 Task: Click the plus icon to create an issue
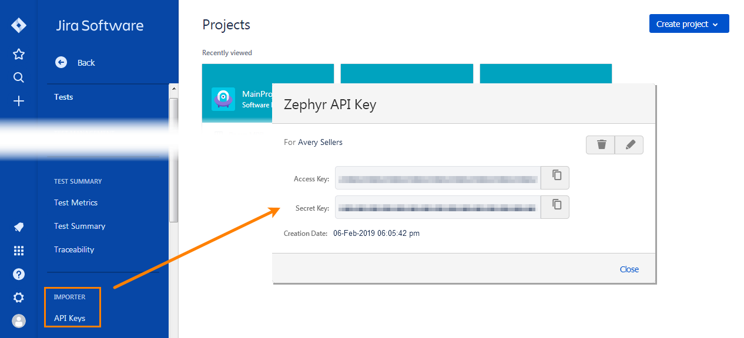point(18,100)
